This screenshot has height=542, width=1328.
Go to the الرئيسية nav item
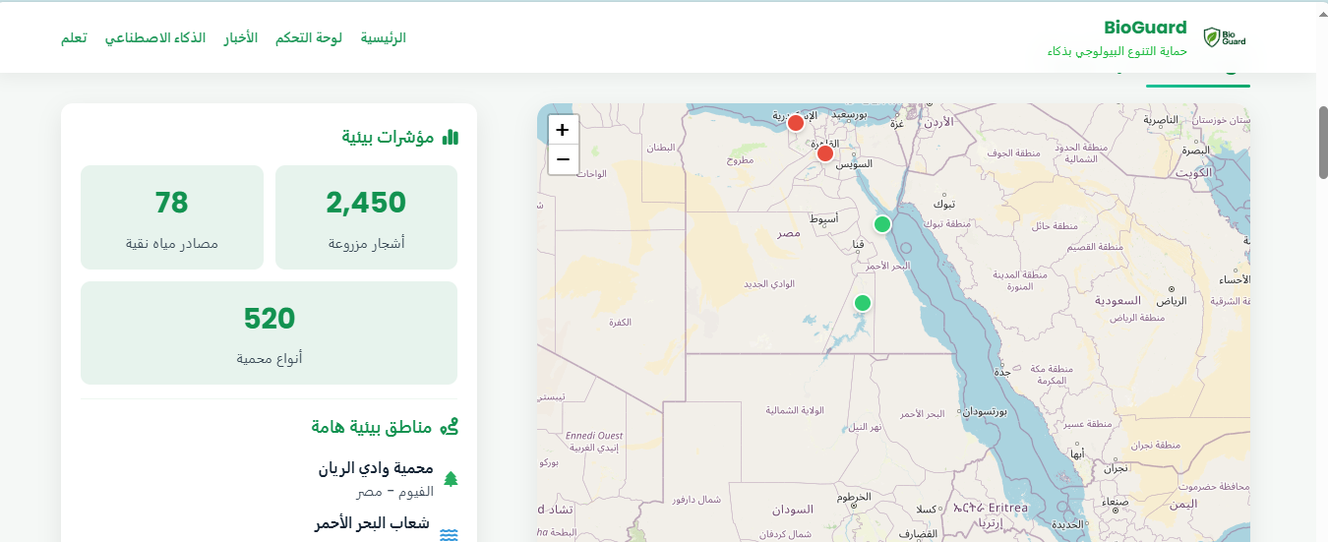click(x=383, y=37)
